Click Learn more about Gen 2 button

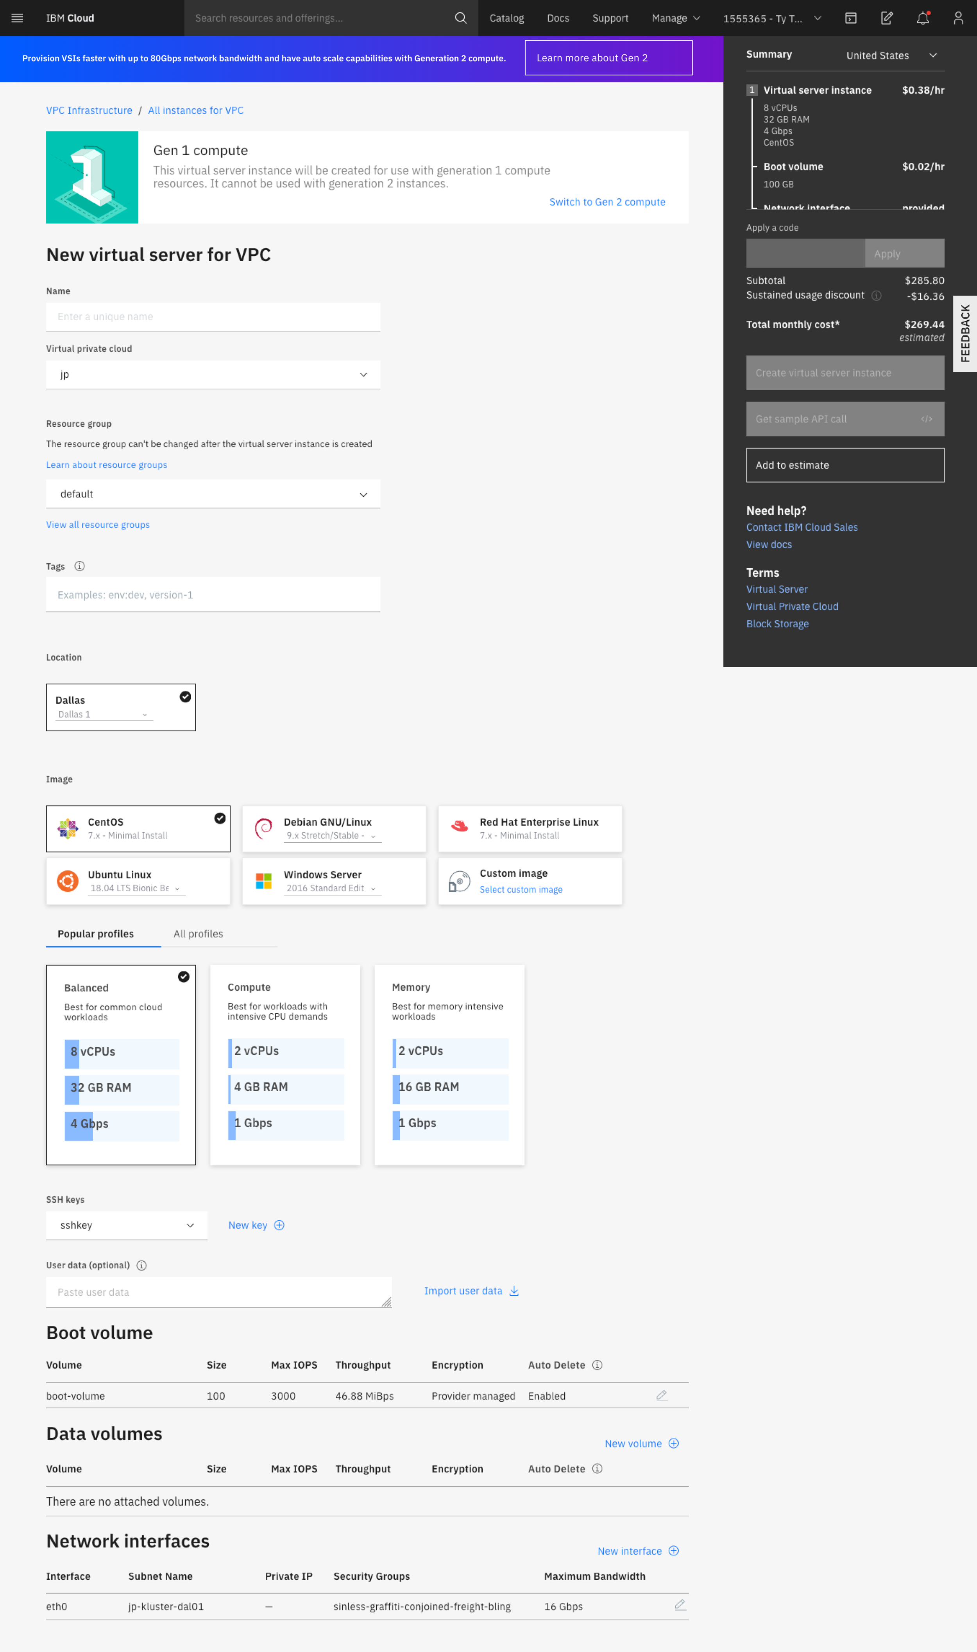point(608,58)
